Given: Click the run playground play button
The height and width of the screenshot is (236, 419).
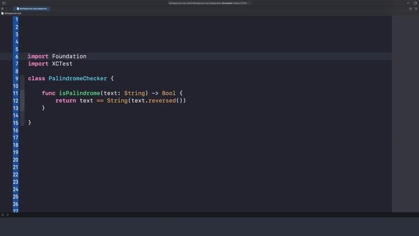Looking at the screenshot, I should (7, 214).
